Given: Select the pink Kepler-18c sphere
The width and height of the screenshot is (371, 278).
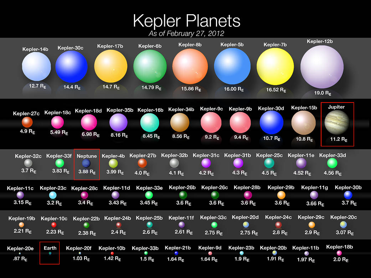Looking at the screenshot, I should tap(57, 122).
